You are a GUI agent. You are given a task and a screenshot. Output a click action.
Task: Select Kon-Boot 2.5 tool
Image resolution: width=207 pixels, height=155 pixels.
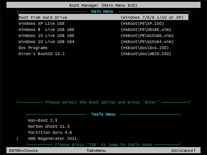pyautogui.click(x=43, y=120)
